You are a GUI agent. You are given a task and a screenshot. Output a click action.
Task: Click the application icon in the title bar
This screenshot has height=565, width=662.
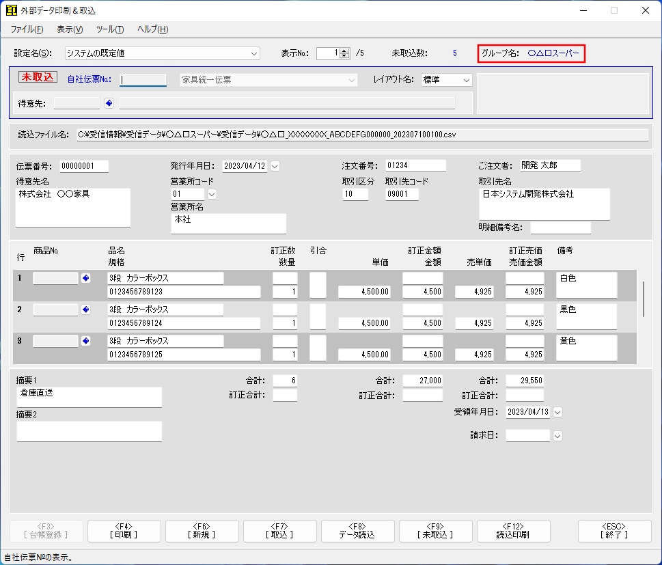(x=12, y=10)
